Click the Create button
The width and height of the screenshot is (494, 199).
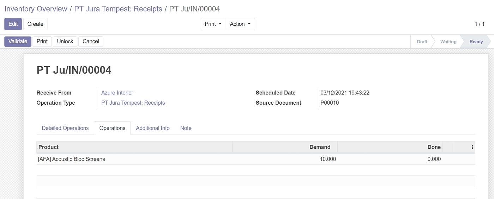point(35,24)
